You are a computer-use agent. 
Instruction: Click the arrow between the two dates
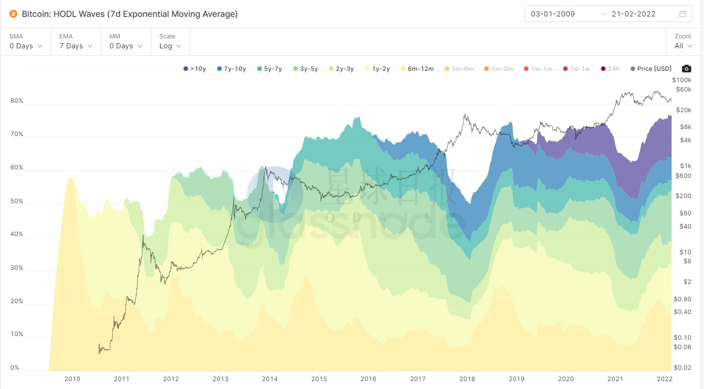604,14
